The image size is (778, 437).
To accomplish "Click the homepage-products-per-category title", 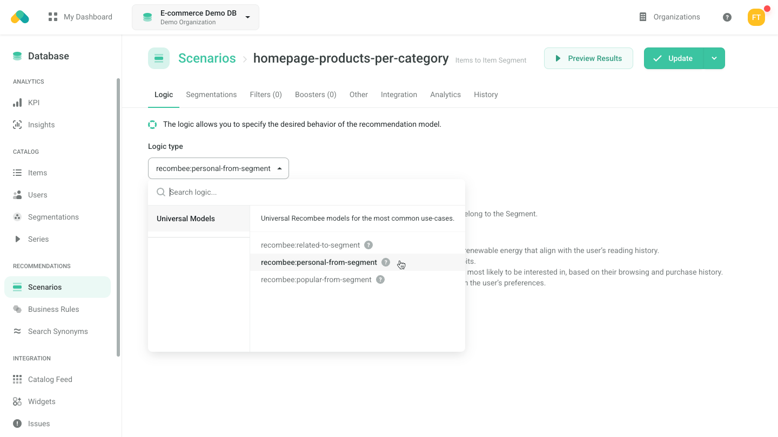I will (351, 58).
